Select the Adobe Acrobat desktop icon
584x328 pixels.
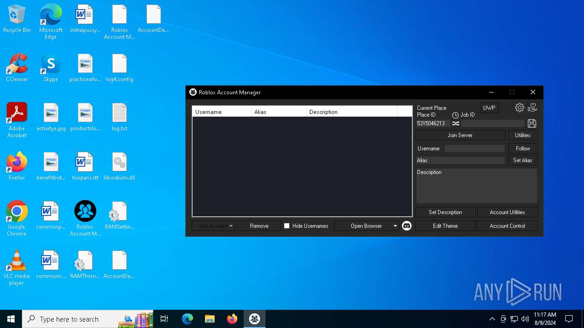17,120
